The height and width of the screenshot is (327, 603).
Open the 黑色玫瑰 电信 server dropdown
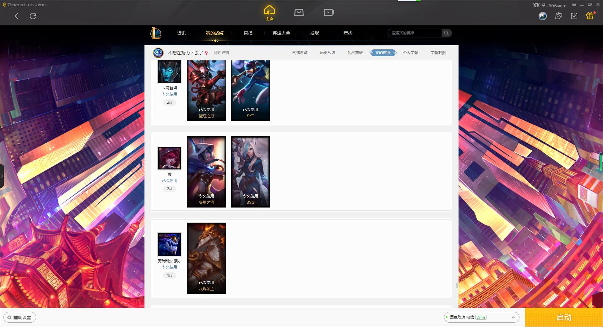(481, 317)
